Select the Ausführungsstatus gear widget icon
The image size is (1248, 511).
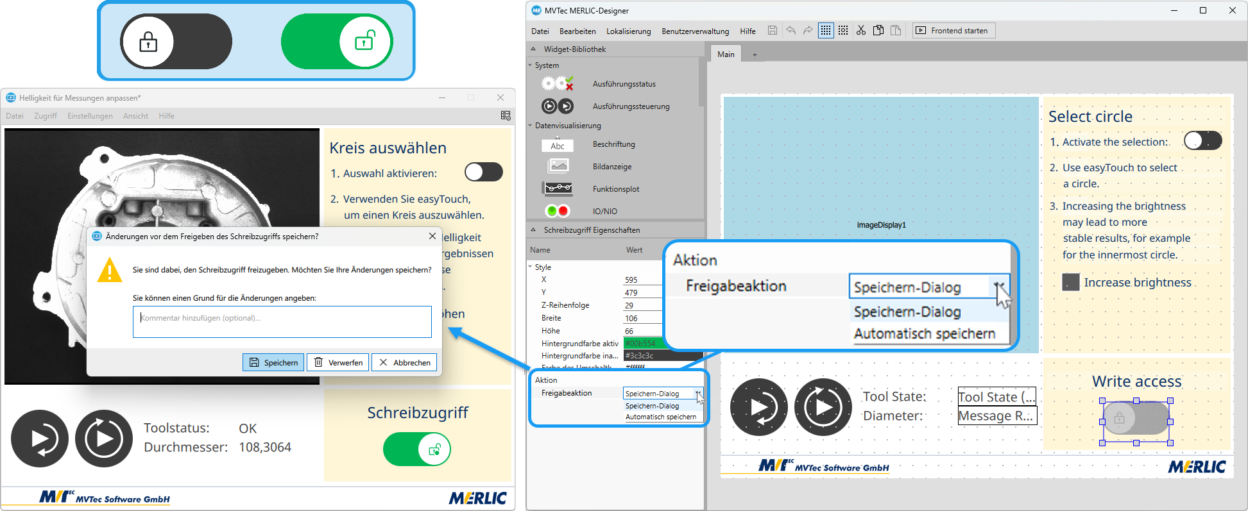point(557,83)
